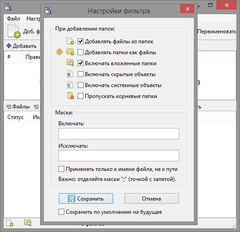Open the Файл menu in main window
The height and width of the screenshot is (232, 240).
tap(14, 19)
